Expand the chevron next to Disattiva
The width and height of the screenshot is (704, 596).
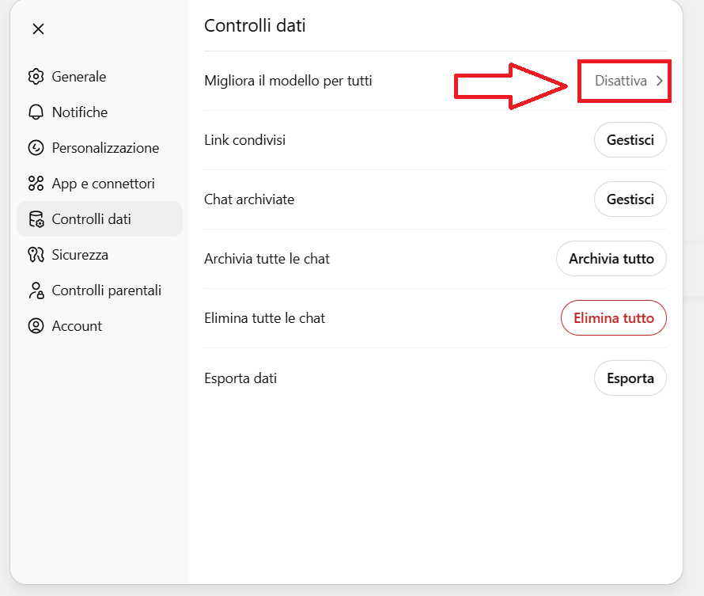tap(660, 81)
